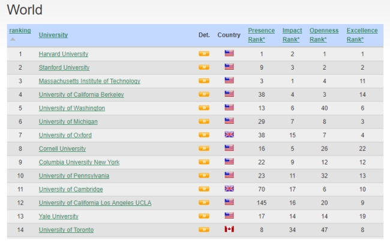390x251 pixels.
Task: Click presence rank 29 in Michigan row
Action: pos(262,121)
